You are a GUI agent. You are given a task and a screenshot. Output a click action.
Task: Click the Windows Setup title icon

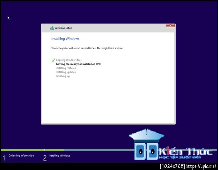tap(52, 28)
